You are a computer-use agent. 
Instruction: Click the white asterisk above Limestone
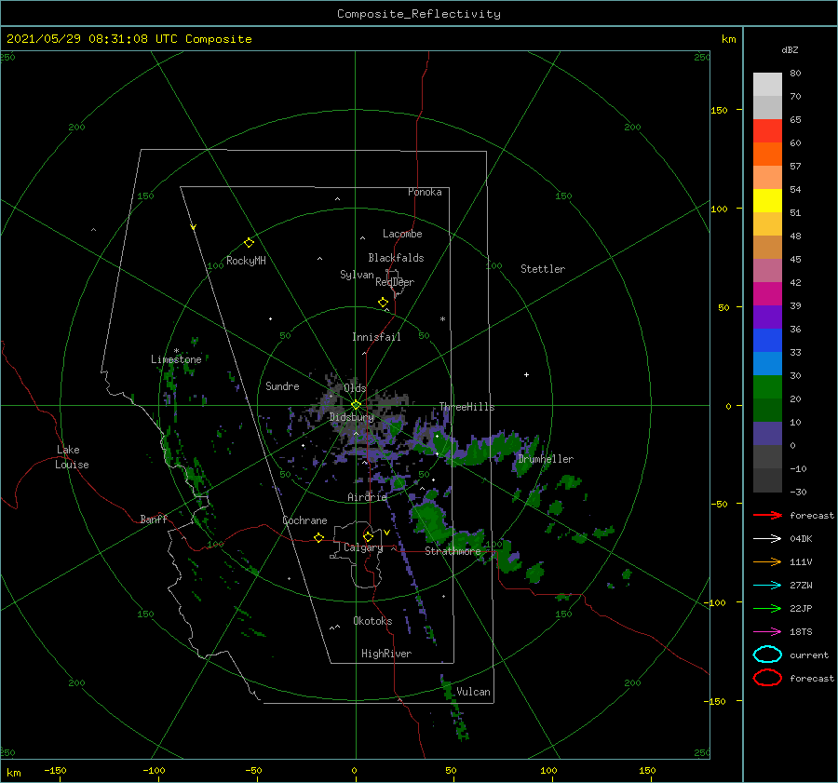(x=176, y=351)
